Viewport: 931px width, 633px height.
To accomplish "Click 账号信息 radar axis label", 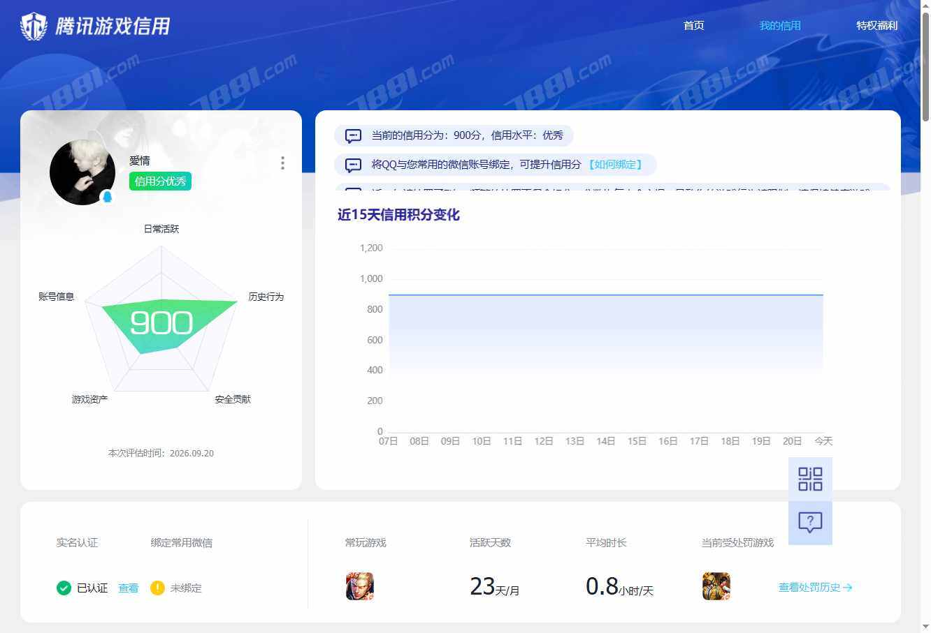I will (x=56, y=297).
